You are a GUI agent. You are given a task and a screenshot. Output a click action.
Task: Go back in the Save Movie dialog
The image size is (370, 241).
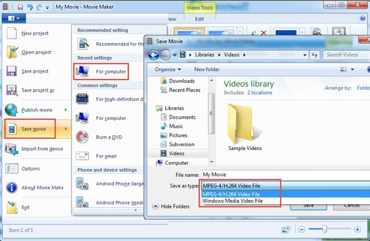pos(154,55)
